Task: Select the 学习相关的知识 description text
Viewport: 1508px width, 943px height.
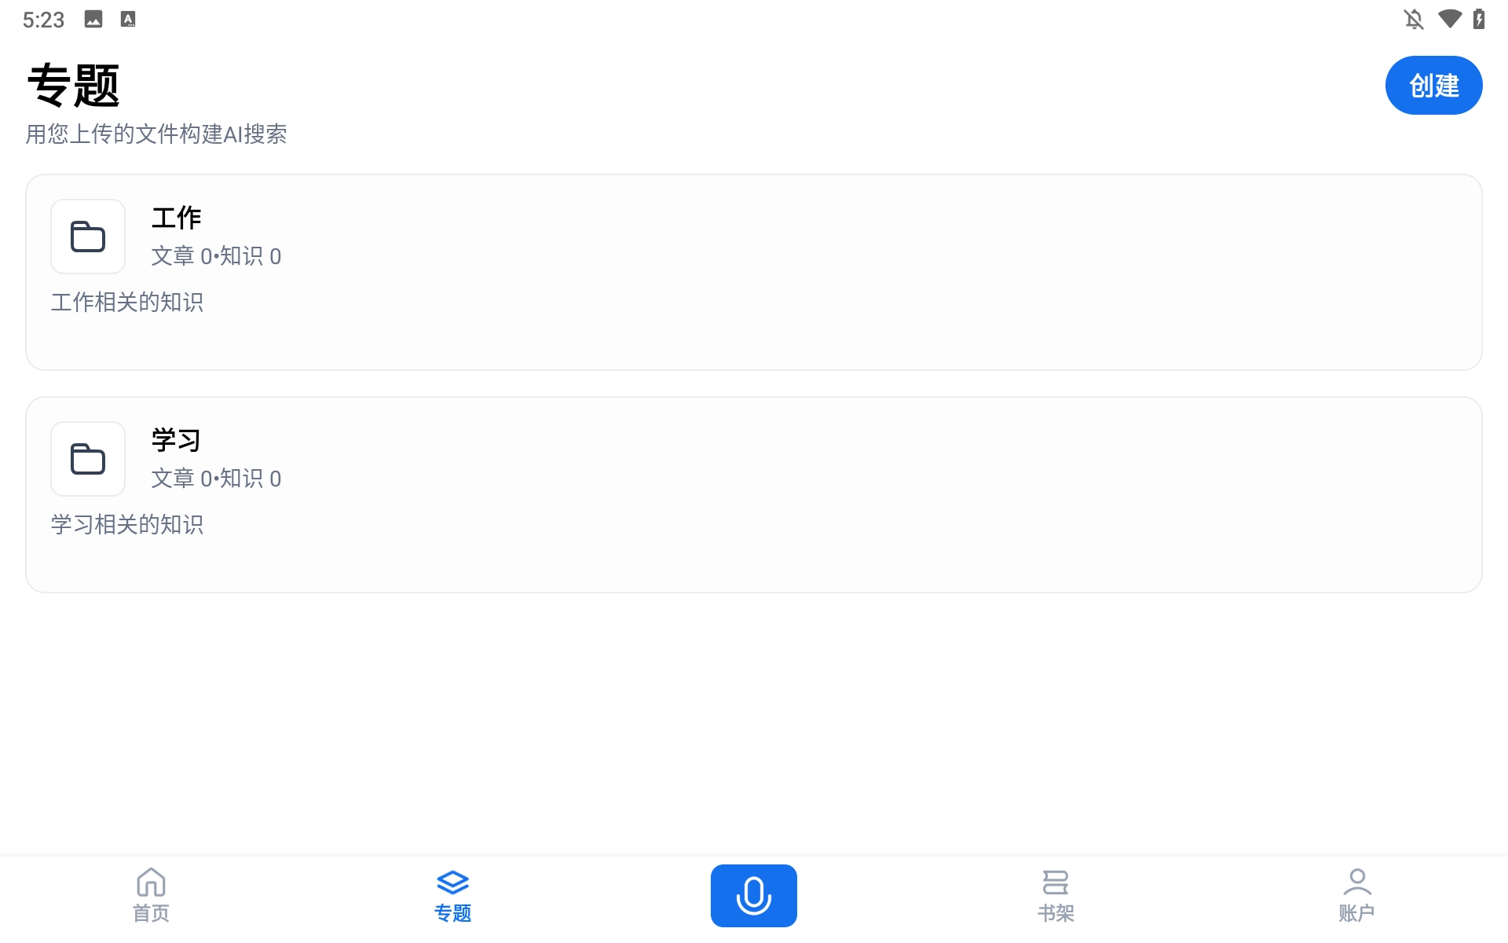Action: (x=127, y=525)
